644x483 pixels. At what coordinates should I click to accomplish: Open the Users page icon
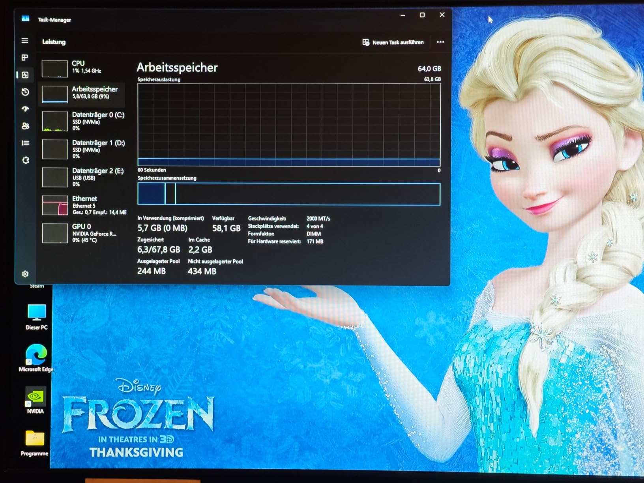25,126
